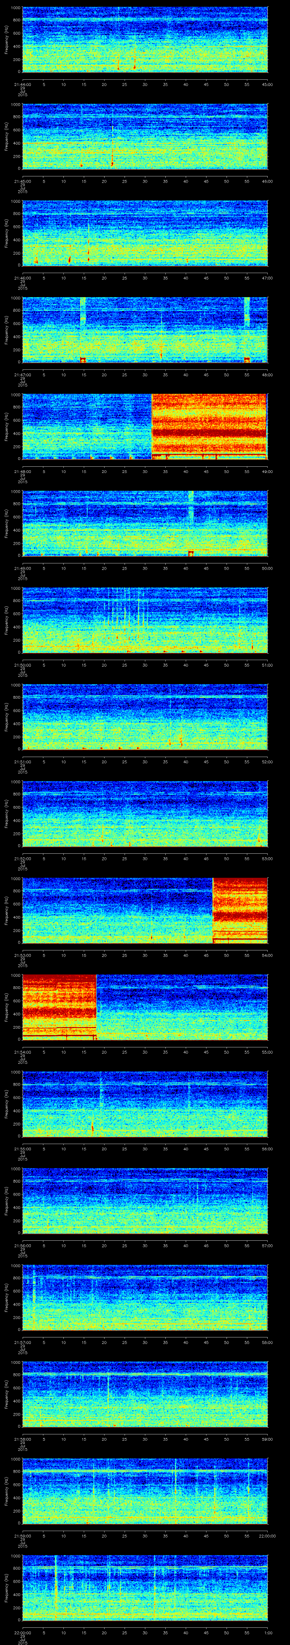The width and height of the screenshot is (290, 1645).
Task: Open the 21:44 spectrogram panel
Action: coord(145,40)
